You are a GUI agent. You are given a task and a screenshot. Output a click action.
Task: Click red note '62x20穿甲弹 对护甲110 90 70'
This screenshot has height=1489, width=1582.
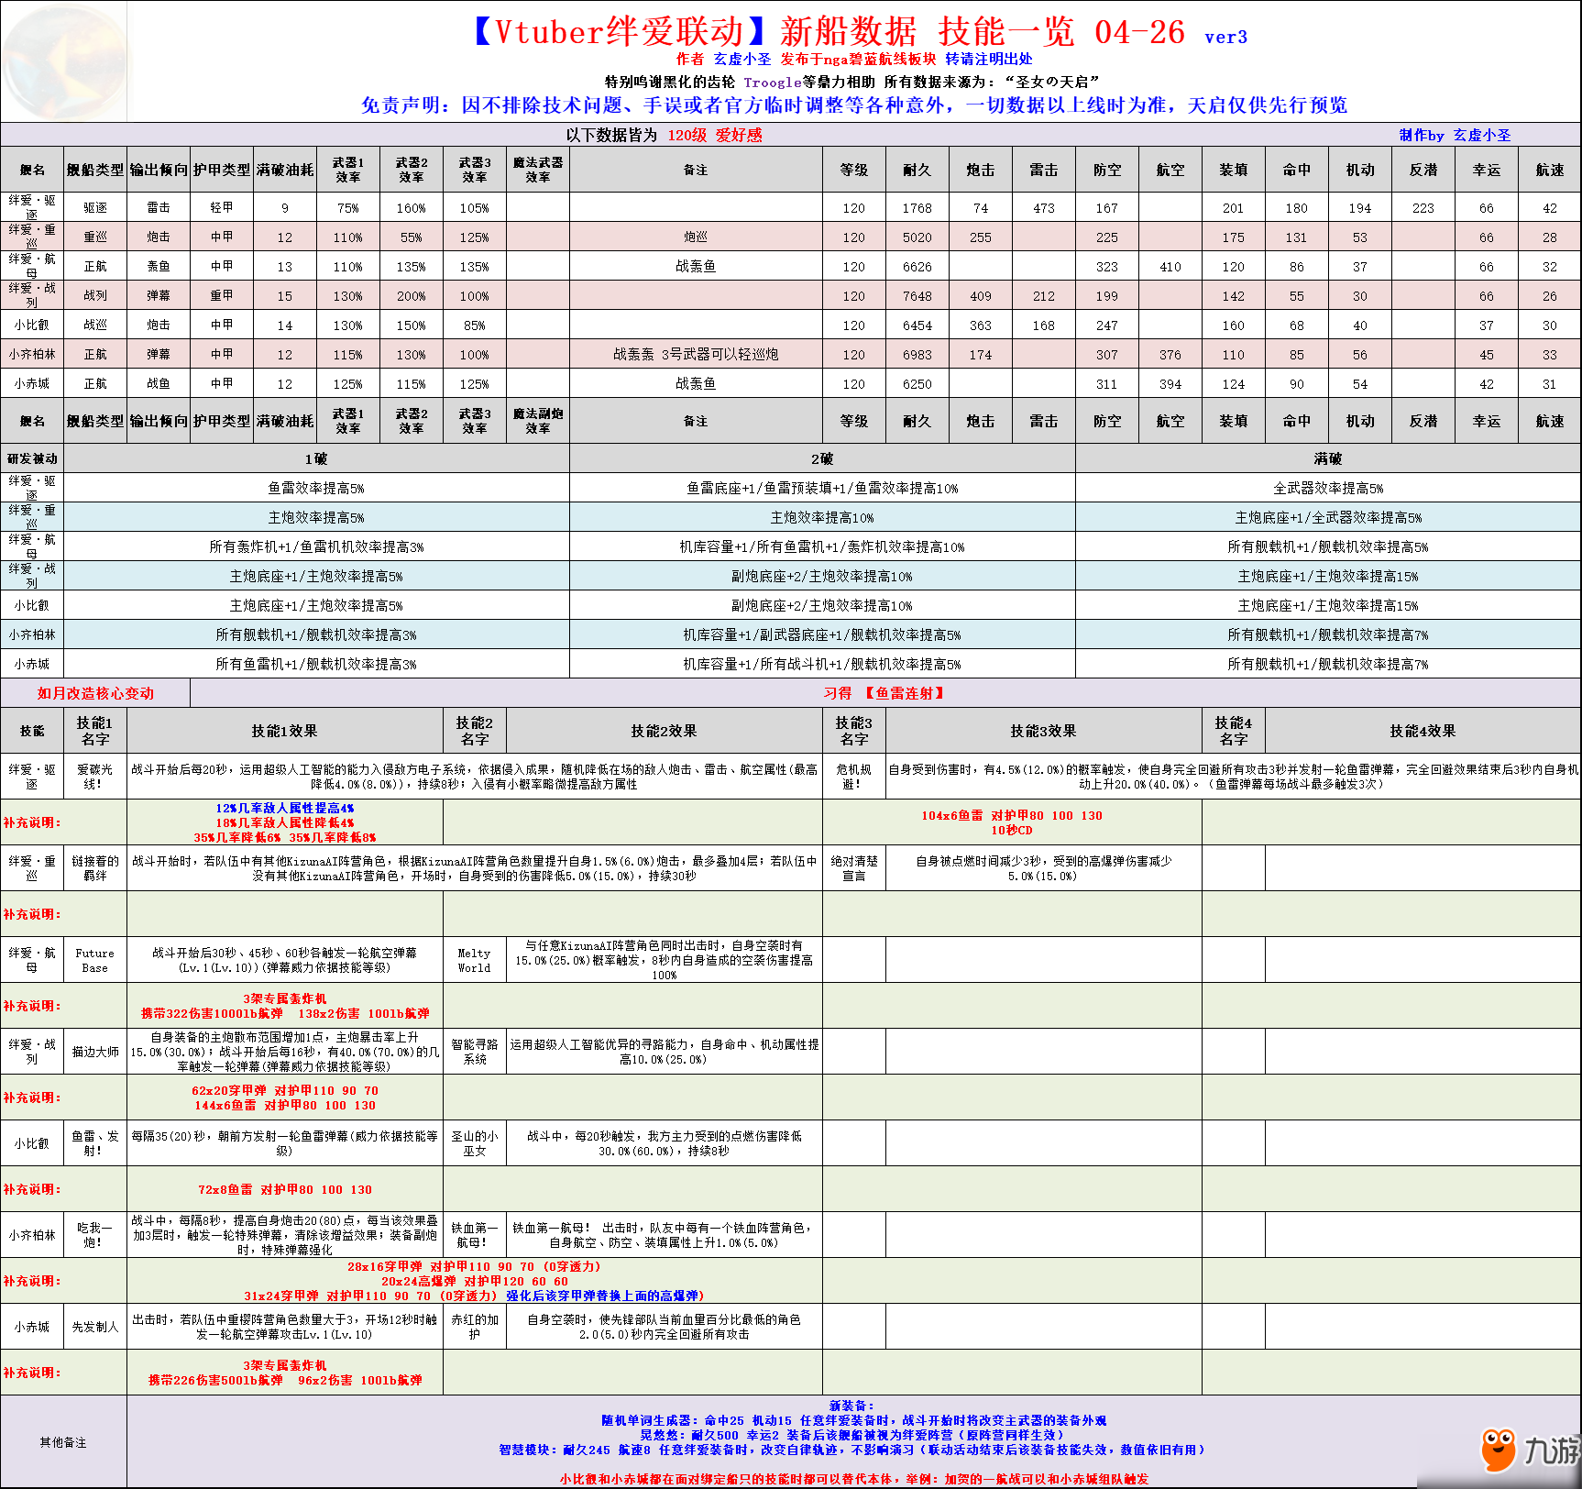pyautogui.click(x=284, y=1090)
